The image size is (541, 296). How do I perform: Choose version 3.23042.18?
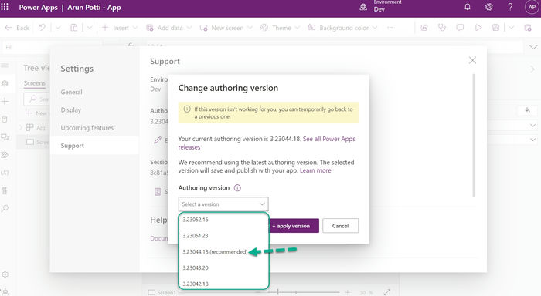[223, 284]
